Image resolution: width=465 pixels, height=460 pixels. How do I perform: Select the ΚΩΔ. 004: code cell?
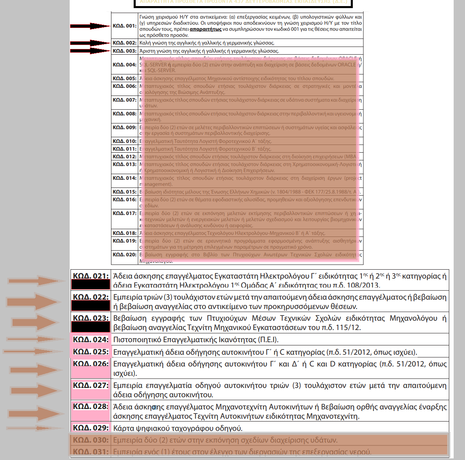[125, 65]
